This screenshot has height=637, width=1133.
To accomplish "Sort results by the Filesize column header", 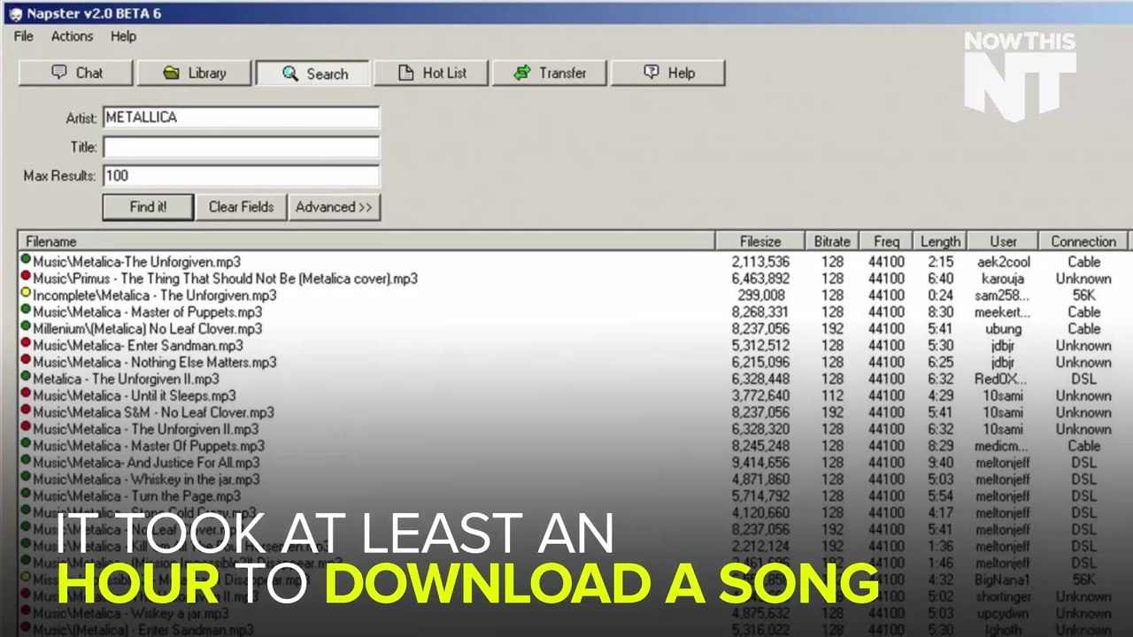I will (x=760, y=242).
